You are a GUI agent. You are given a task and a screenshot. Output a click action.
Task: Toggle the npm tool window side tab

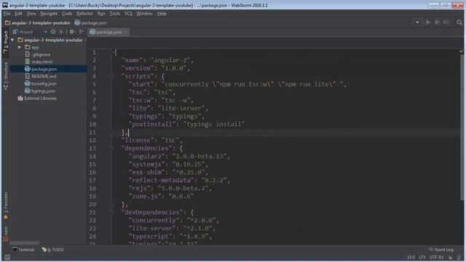5,234
